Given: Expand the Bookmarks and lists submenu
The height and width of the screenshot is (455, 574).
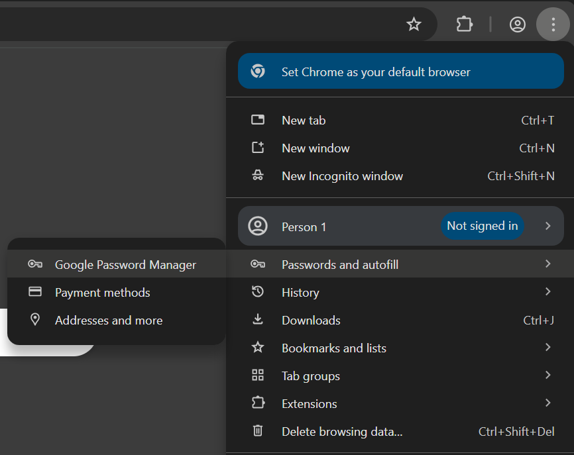Looking at the screenshot, I should tap(400, 348).
